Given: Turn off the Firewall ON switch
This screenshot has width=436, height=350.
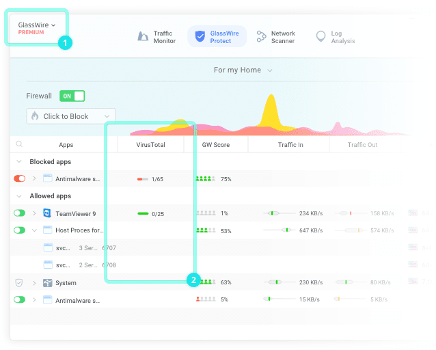Looking at the screenshot, I should (72, 96).
